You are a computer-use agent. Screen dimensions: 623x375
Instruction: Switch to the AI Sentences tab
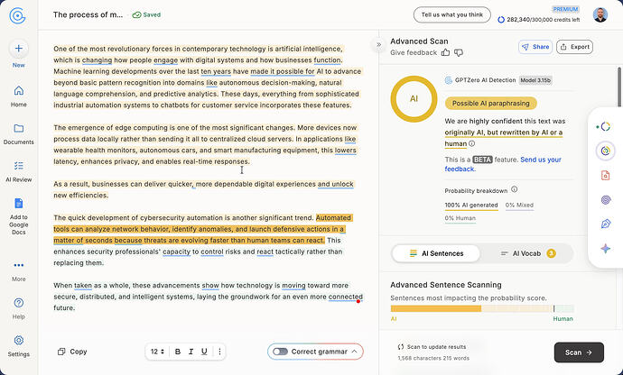point(436,253)
